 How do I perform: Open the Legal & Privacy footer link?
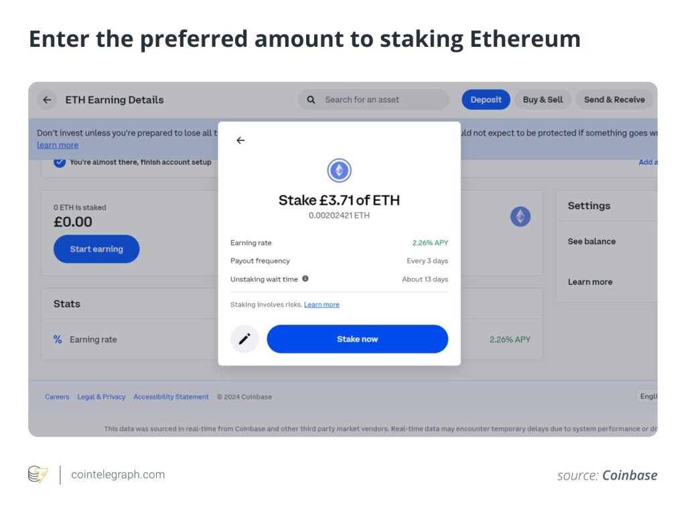point(101,397)
